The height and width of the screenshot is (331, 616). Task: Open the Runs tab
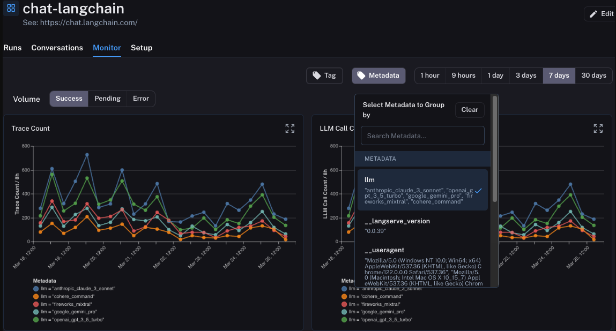12,48
